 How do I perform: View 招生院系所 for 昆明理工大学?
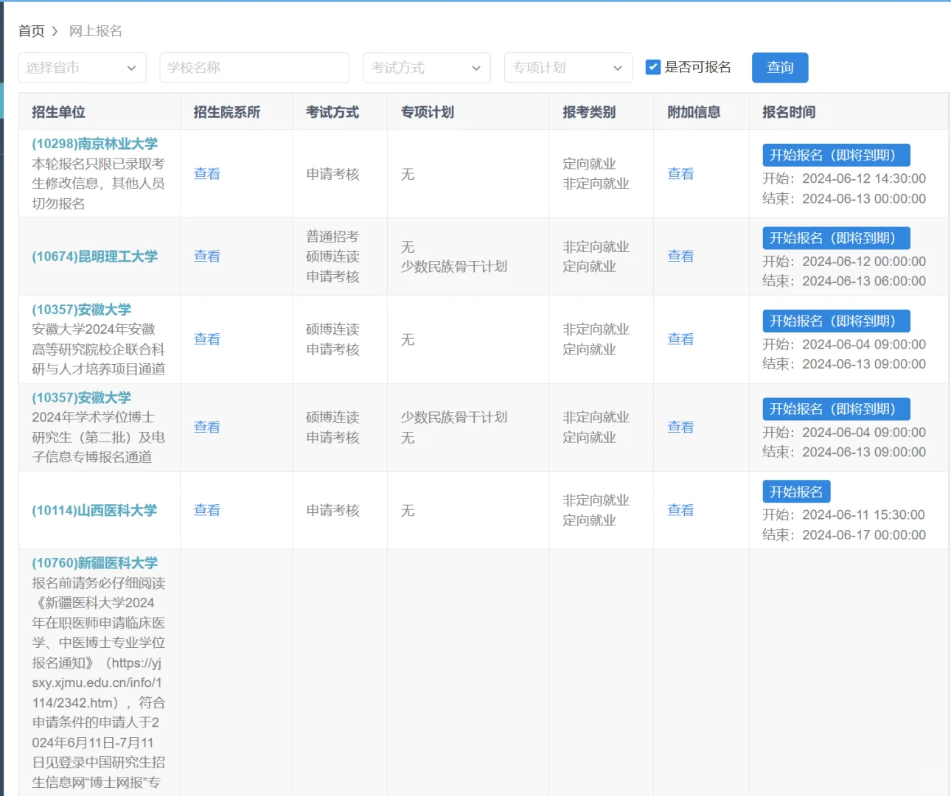tap(207, 256)
